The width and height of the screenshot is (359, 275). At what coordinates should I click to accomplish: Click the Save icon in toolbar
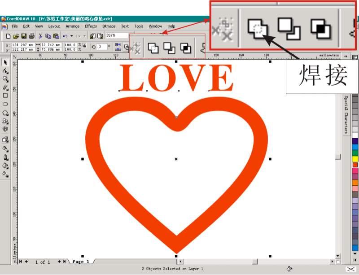click(x=24, y=36)
